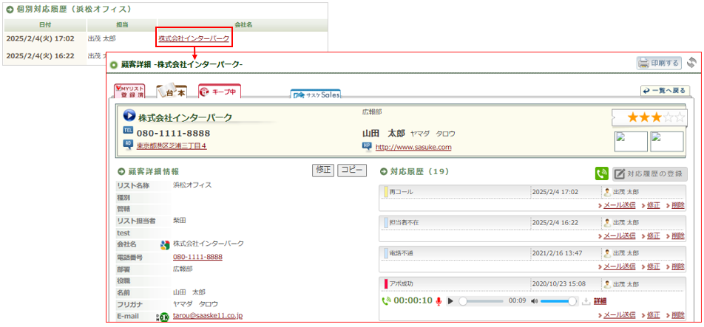
Task: Click 株式会社インターパーク link in history table
Action: [x=194, y=39]
